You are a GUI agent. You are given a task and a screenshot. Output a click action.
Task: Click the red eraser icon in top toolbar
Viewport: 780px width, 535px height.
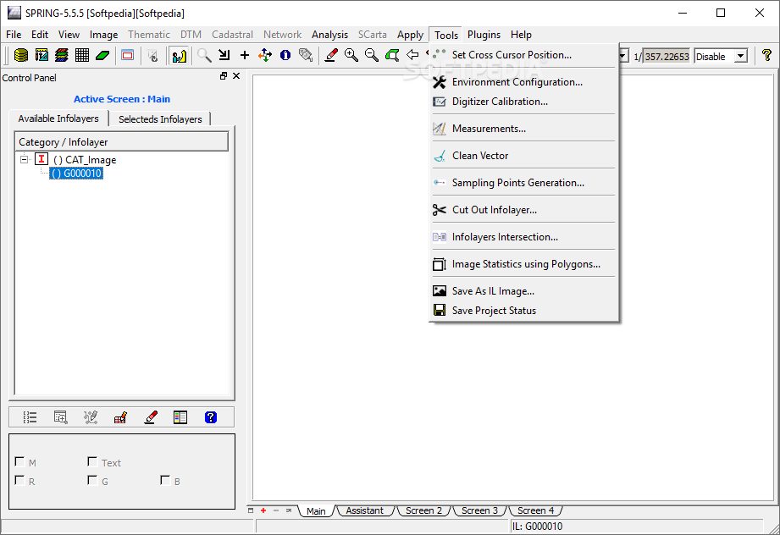pyautogui.click(x=331, y=55)
